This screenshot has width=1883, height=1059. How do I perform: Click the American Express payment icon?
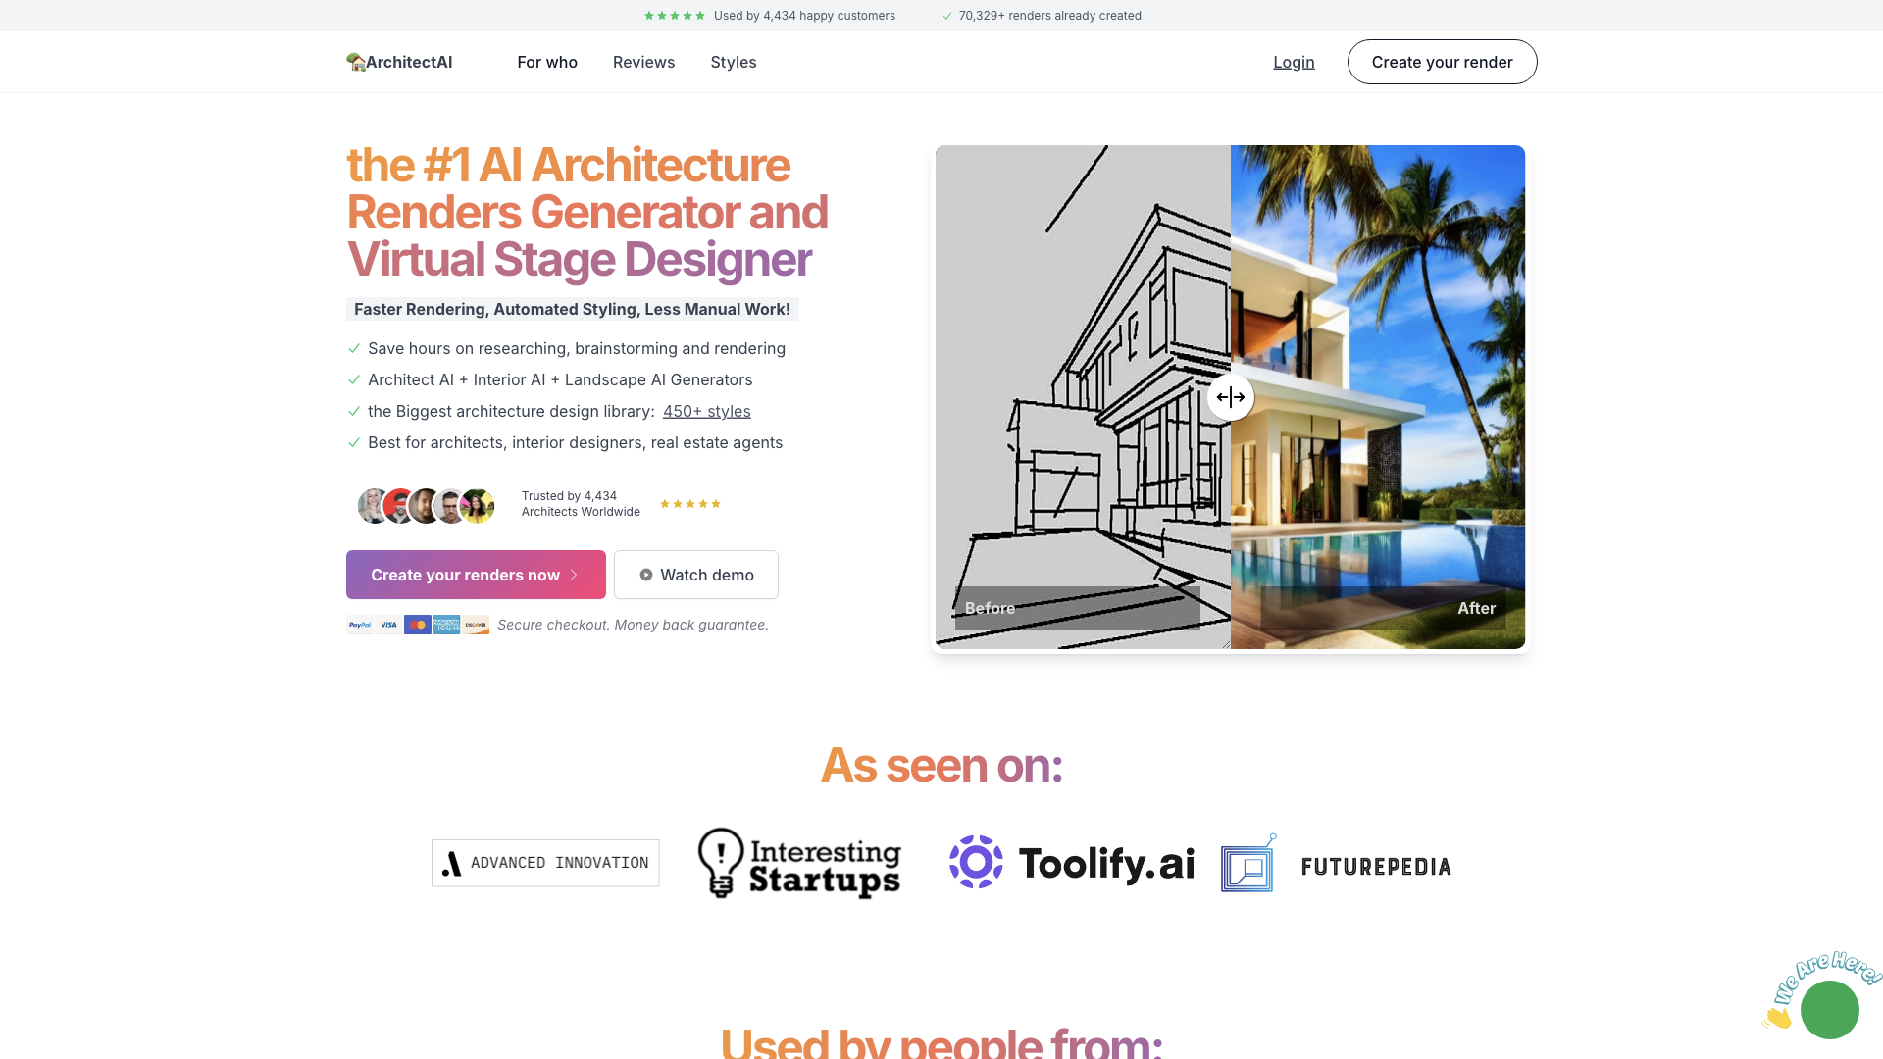pos(445,625)
